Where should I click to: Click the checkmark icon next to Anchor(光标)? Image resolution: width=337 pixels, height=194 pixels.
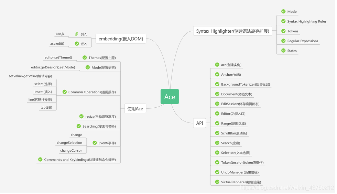(217, 74)
